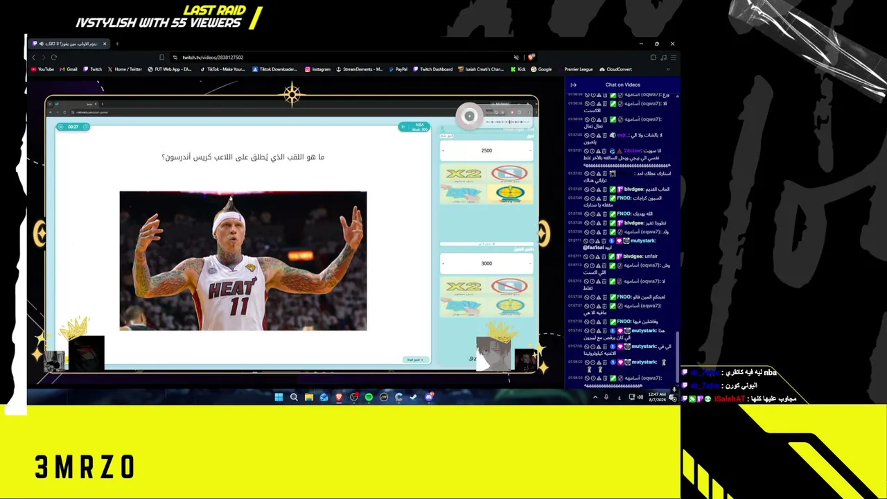The width and height of the screenshot is (887, 499).
Task: Open the FUT Web App bookmark
Action: [x=169, y=69]
